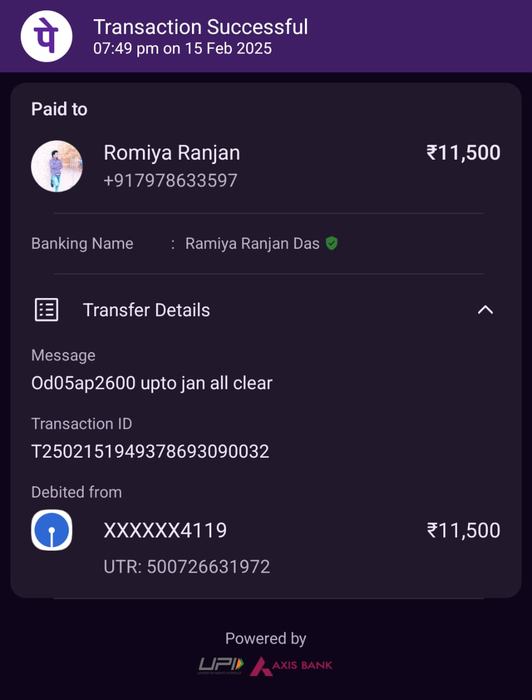Tap the UTR number 500726631972
Image resolution: width=532 pixels, height=700 pixels.
tap(187, 567)
